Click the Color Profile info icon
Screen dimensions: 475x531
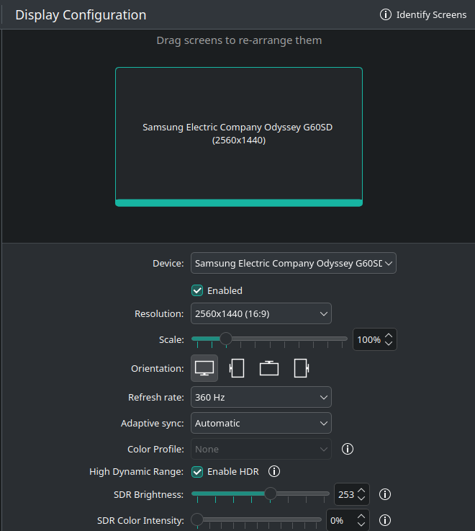(x=348, y=449)
